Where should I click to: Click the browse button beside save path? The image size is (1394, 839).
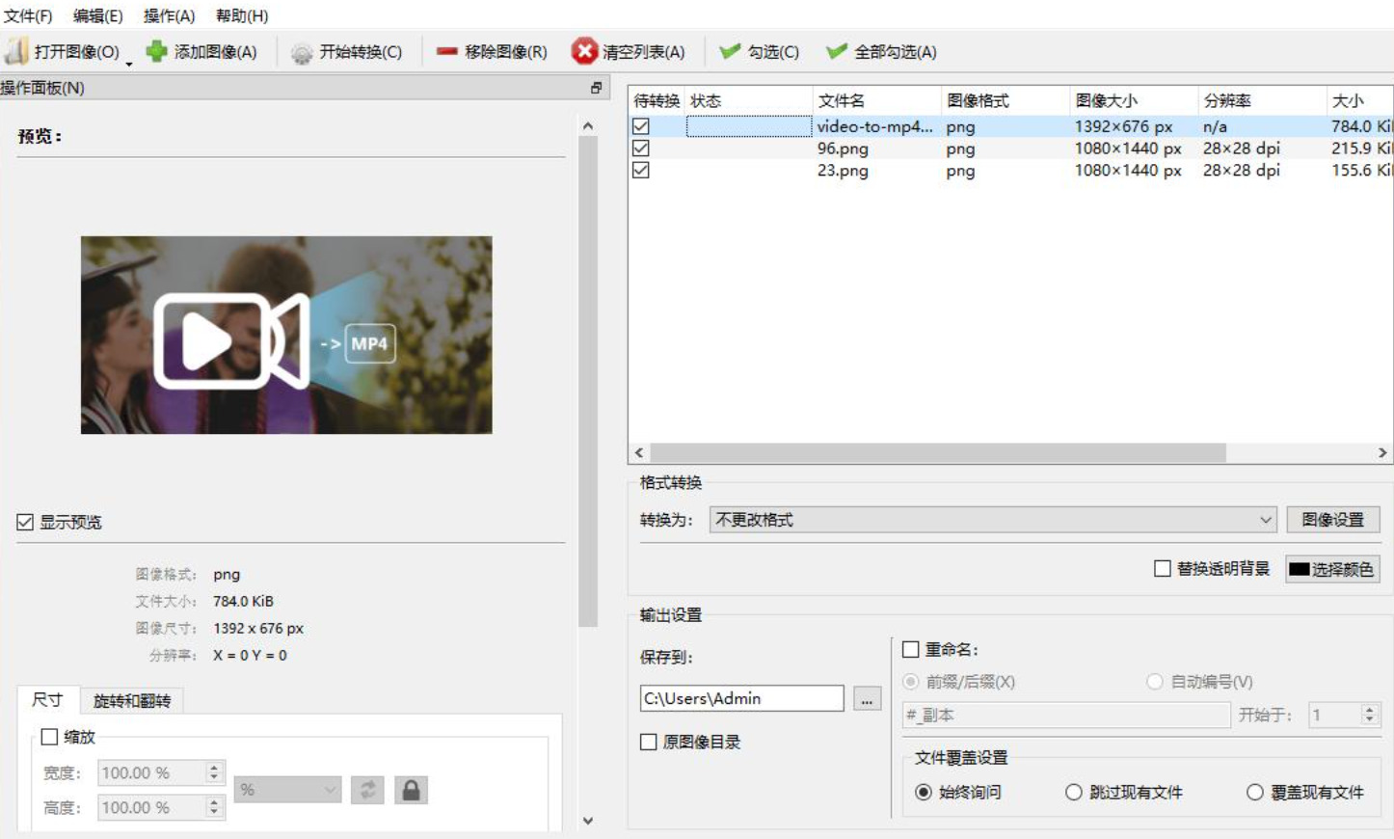(x=867, y=699)
